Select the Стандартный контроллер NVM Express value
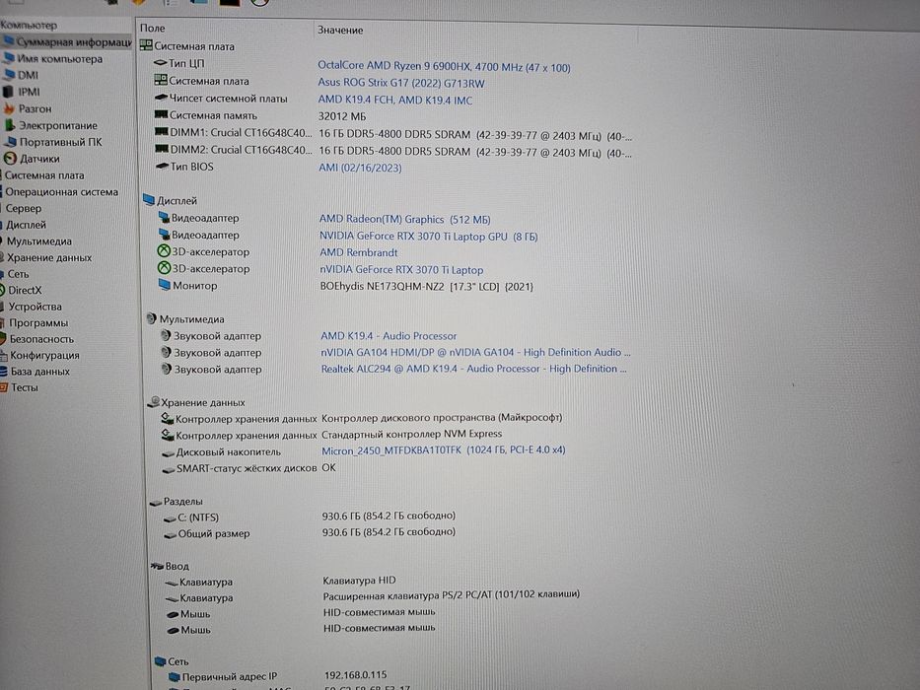The height and width of the screenshot is (690, 920). 412,434
